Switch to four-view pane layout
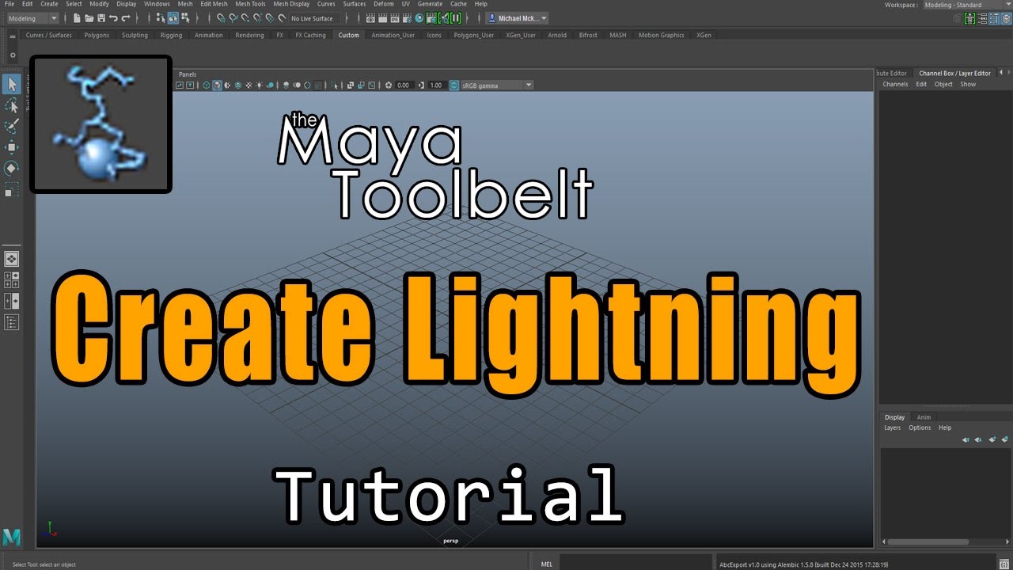 click(12, 279)
